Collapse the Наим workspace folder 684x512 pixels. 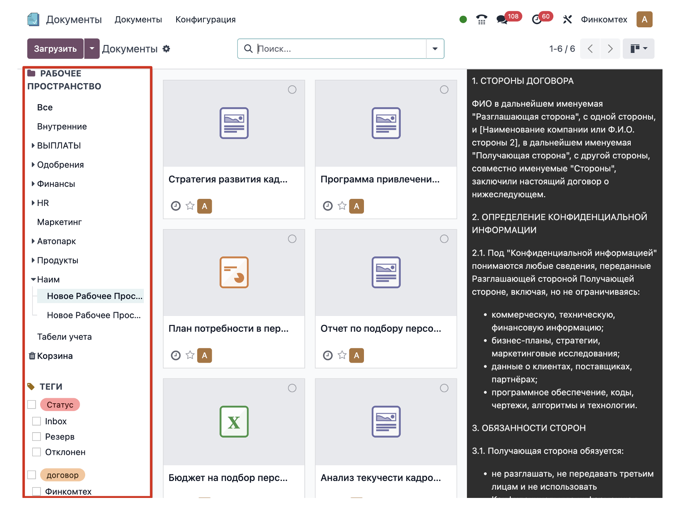pos(33,280)
